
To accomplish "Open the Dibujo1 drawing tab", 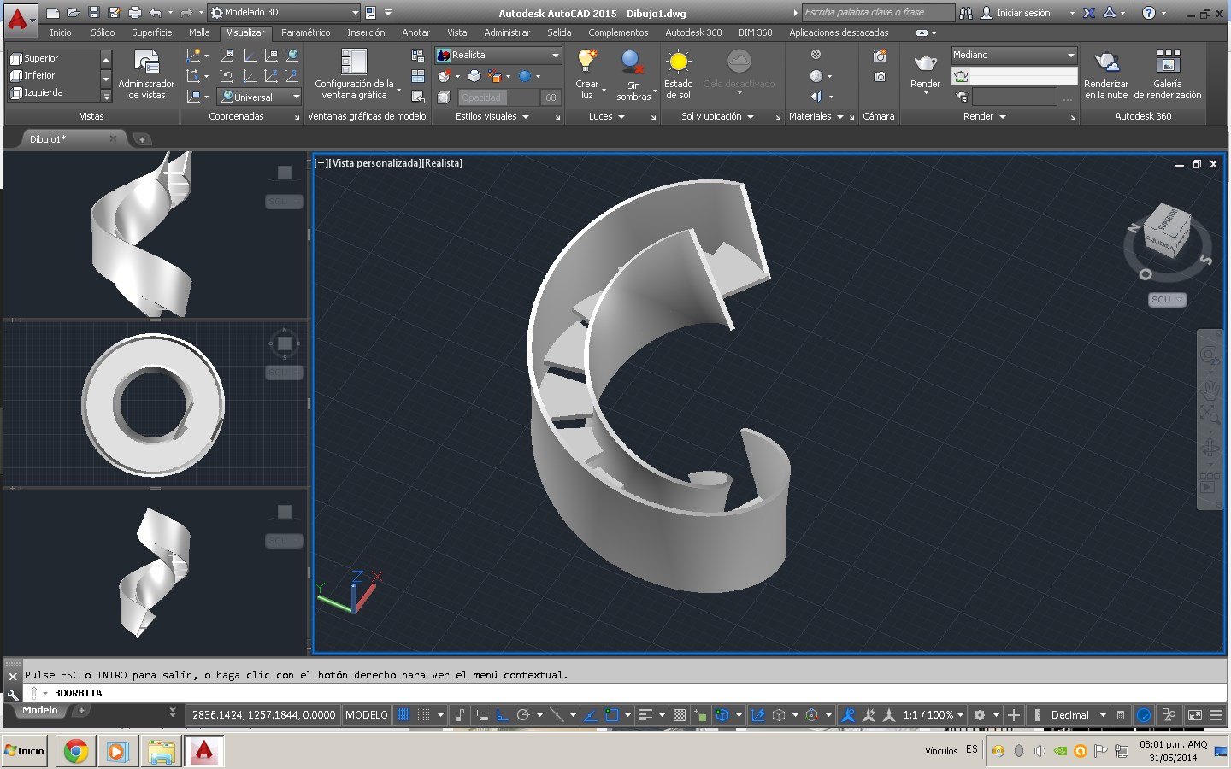I will click(48, 138).
